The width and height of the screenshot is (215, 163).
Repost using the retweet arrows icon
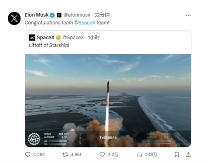tap(66, 155)
